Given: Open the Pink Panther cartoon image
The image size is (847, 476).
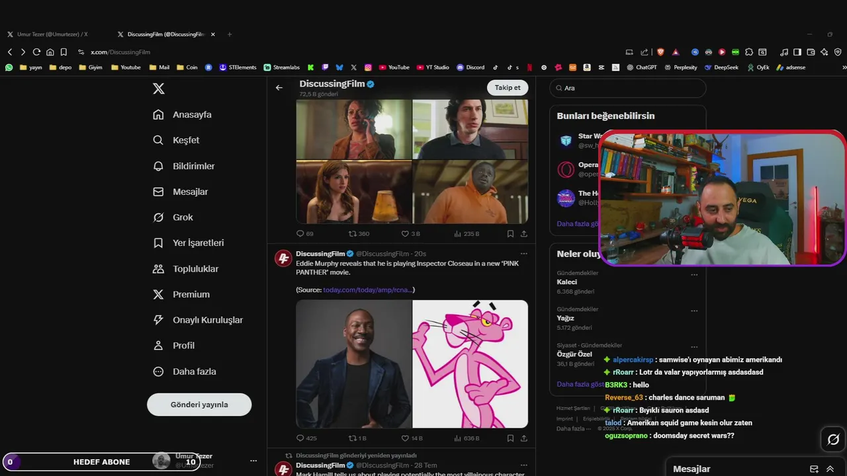Looking at the screenshot, I should pyautogui.click(x=470, y=364).
